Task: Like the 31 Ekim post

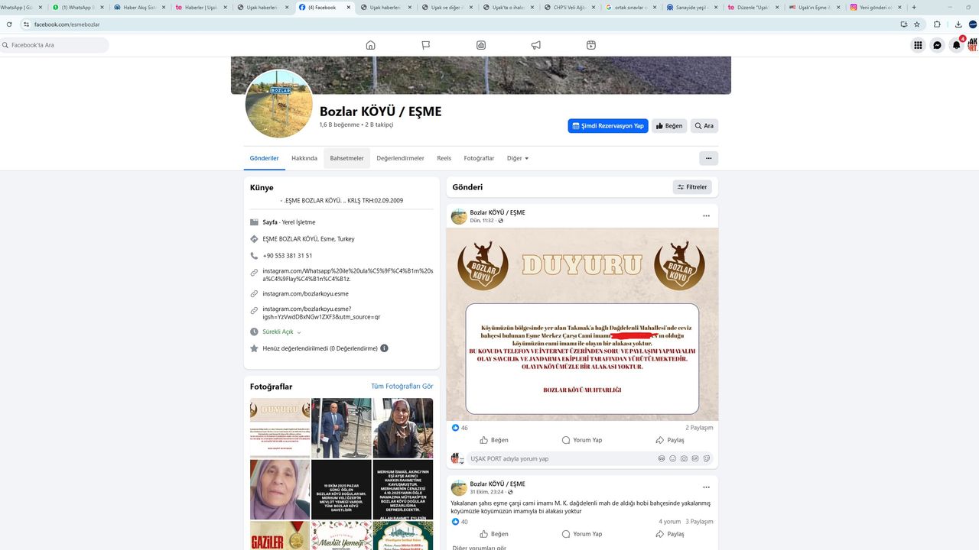Action: pos(493,534)
